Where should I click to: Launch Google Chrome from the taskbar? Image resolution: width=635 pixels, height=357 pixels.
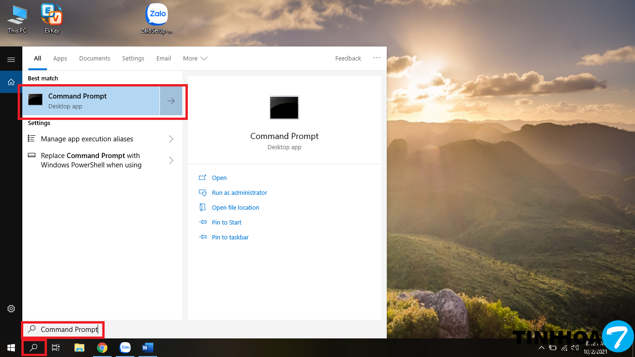(x=102, y=348)
